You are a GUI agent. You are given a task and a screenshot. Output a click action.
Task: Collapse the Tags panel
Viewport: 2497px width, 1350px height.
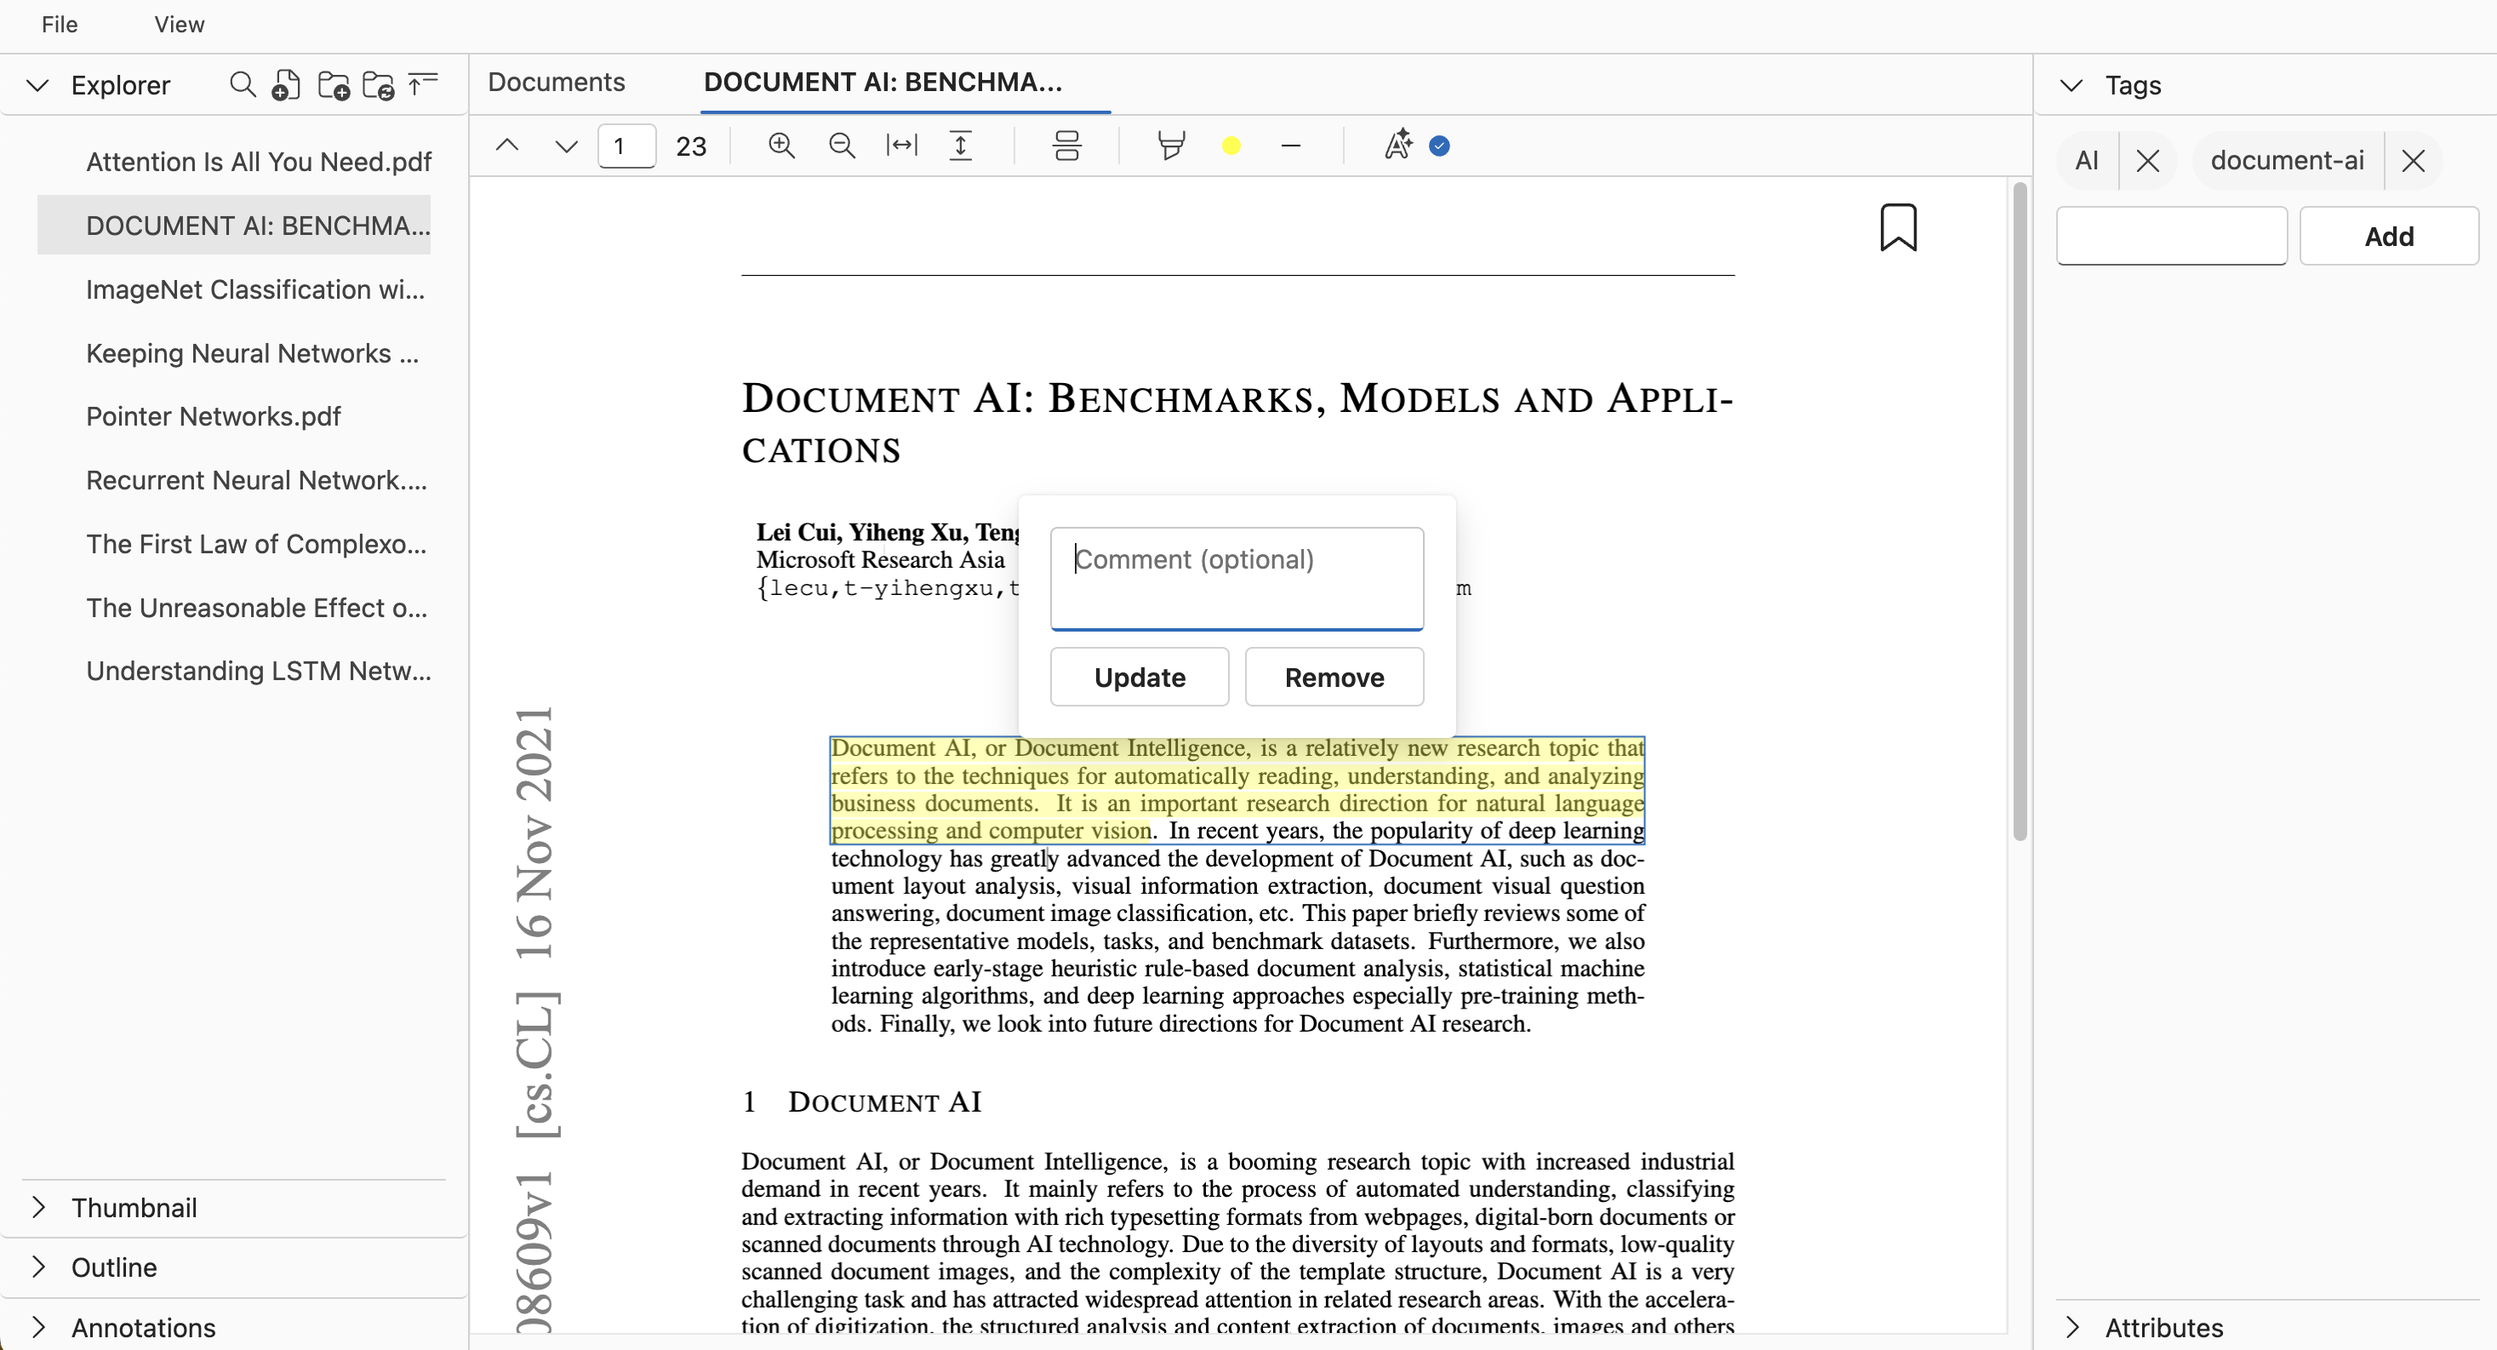click(x=2071, y=85)
